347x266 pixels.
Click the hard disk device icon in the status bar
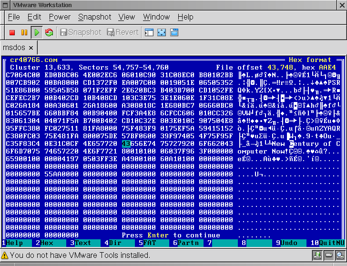328,256
